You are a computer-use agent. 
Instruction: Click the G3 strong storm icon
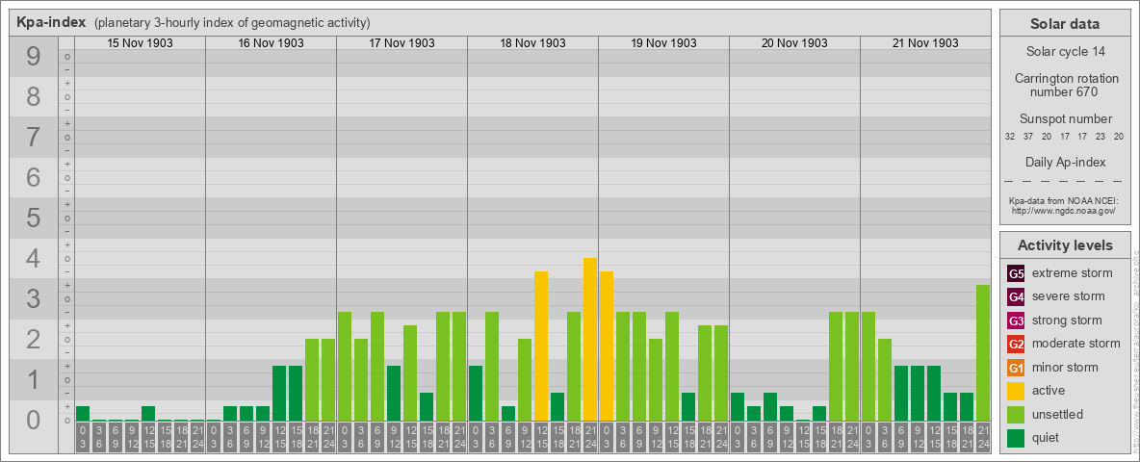point(1016,321)
